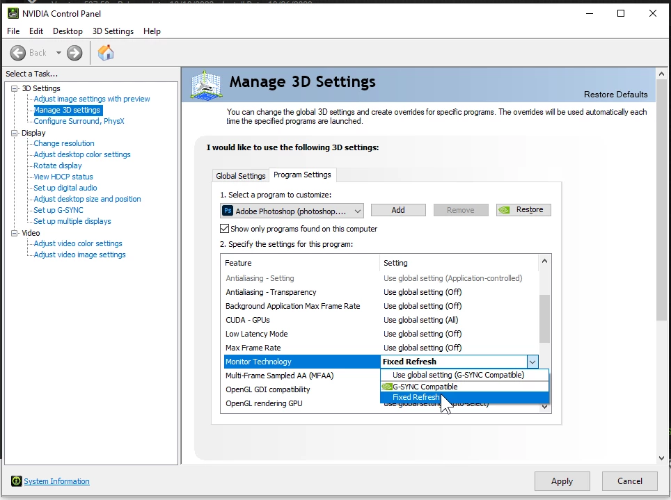Collapse the 3D Settings tree node
The width and height of the screenshot is (671, 500).
(15, 88)
